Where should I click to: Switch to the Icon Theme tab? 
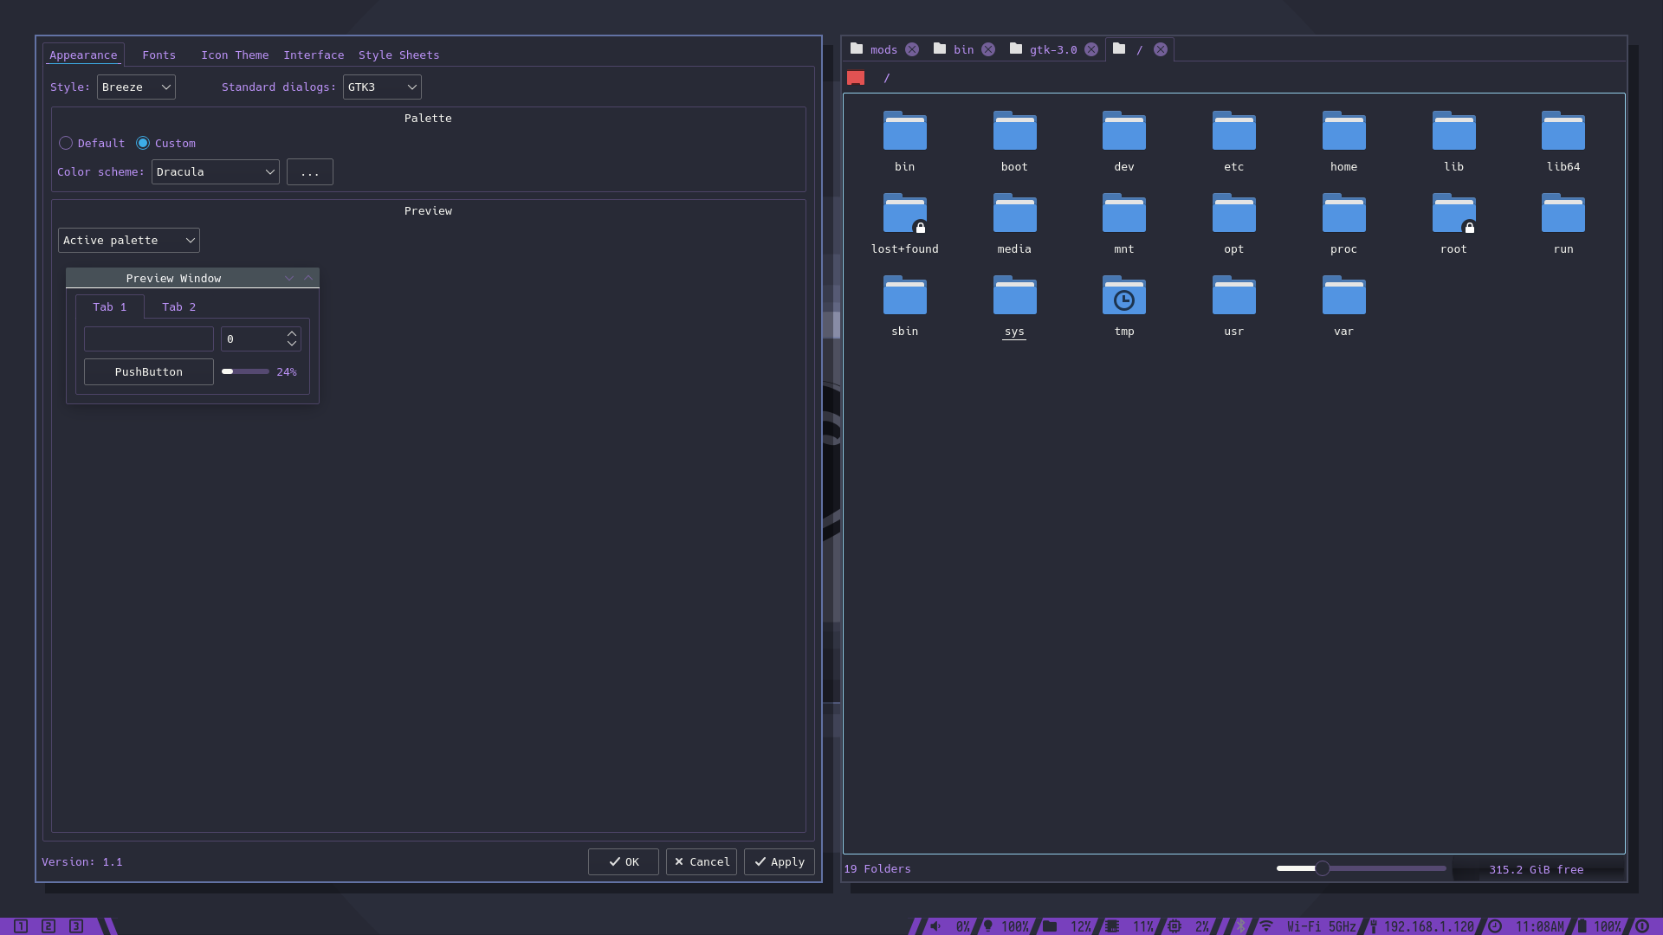(235, 55)
